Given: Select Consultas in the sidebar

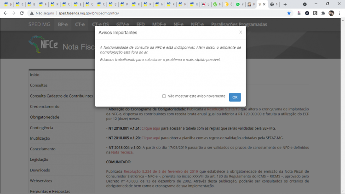Looking at the screenshot, I should pyautogui.click(x=39, y=86).
